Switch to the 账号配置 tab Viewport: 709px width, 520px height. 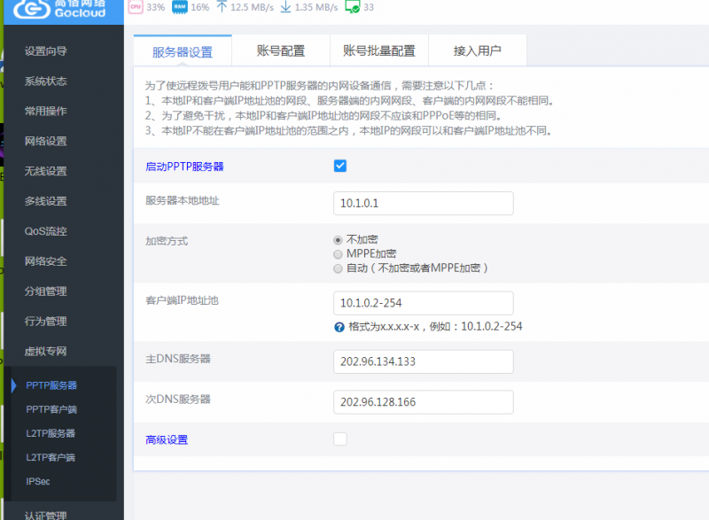tap(281, 50)
